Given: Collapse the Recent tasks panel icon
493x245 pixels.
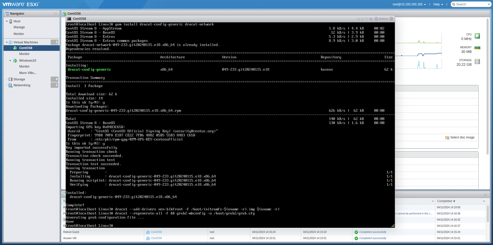Looking at the screenshot, I should [x=486, y=195].
